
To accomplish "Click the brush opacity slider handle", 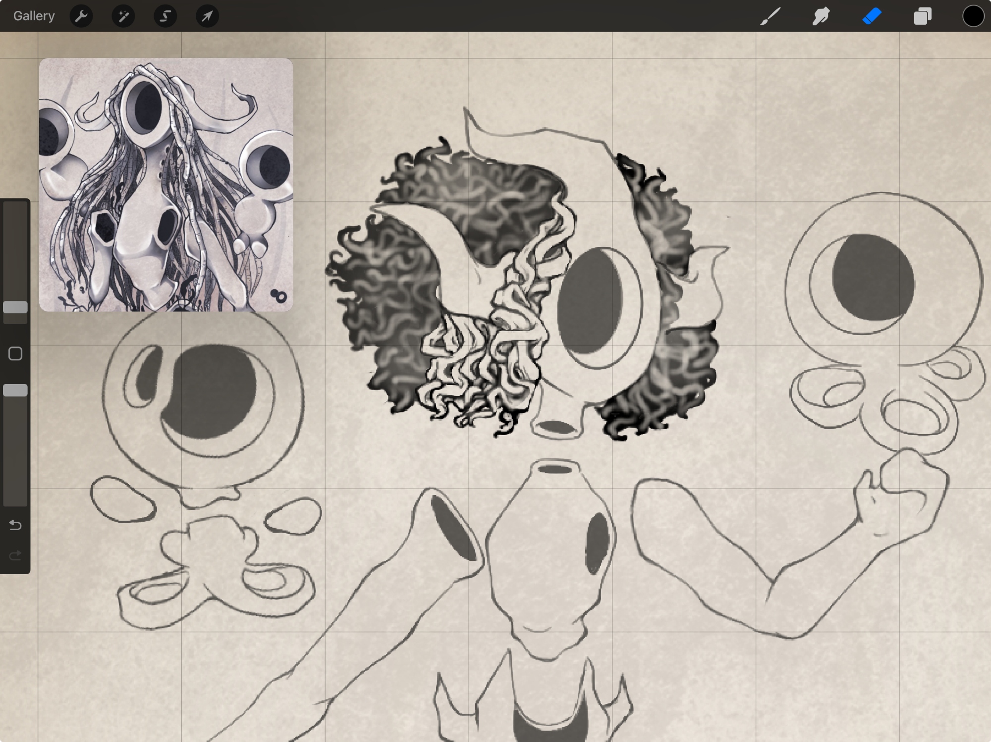I will point(15,390).
